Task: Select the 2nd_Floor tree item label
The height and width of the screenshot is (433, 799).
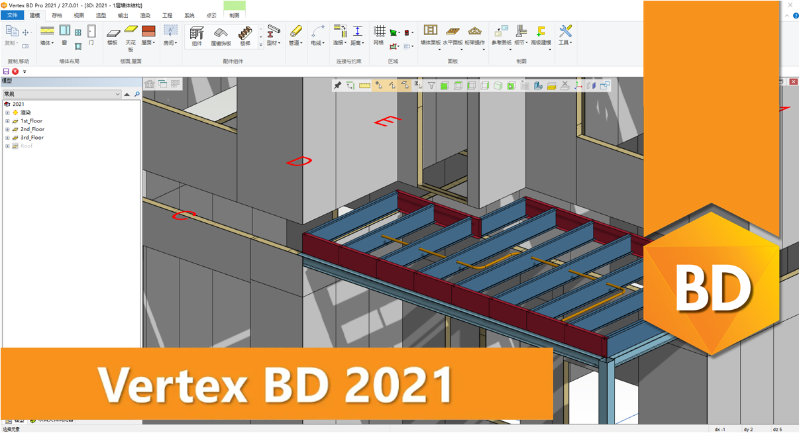Action: (x=32, y=129)
